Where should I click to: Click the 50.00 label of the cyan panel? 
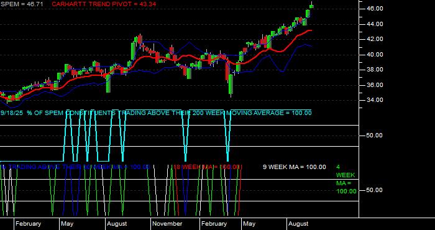(375, 136)
